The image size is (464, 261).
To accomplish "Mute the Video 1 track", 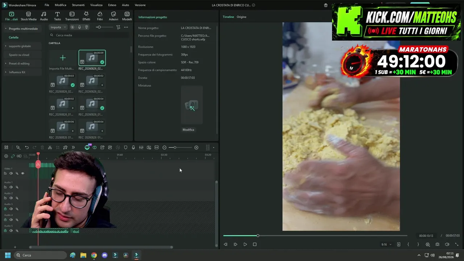I will 11,173.
